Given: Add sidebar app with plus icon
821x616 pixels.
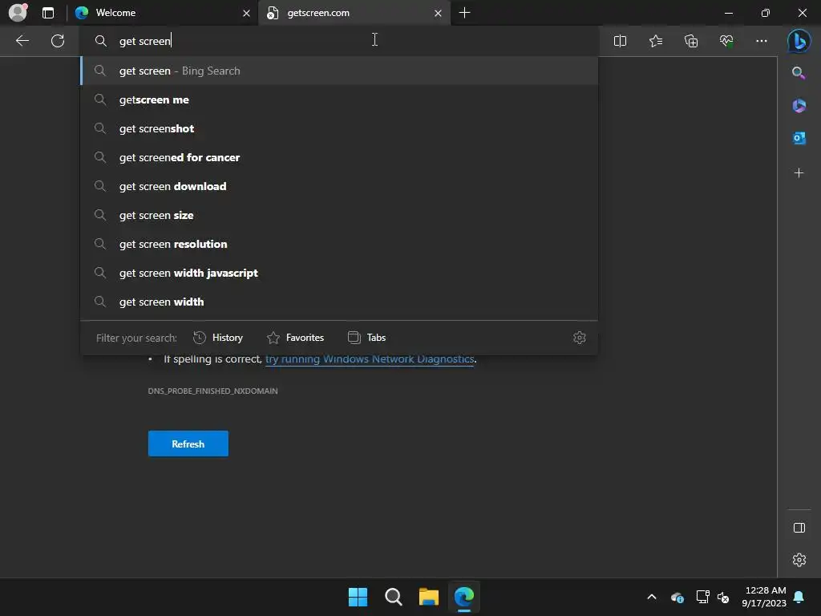Looking at the screenshot, I should click(799, 173).
